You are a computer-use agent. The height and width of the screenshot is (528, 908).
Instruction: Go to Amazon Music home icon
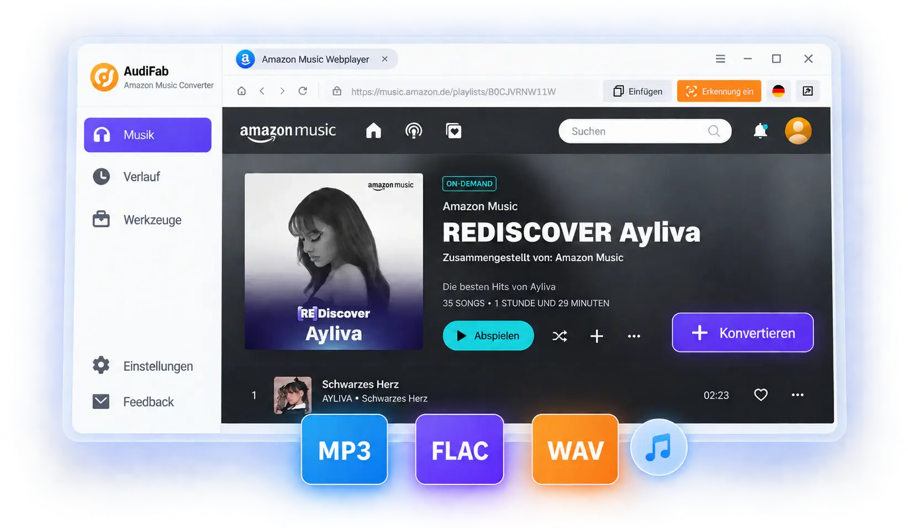[373, 131]
